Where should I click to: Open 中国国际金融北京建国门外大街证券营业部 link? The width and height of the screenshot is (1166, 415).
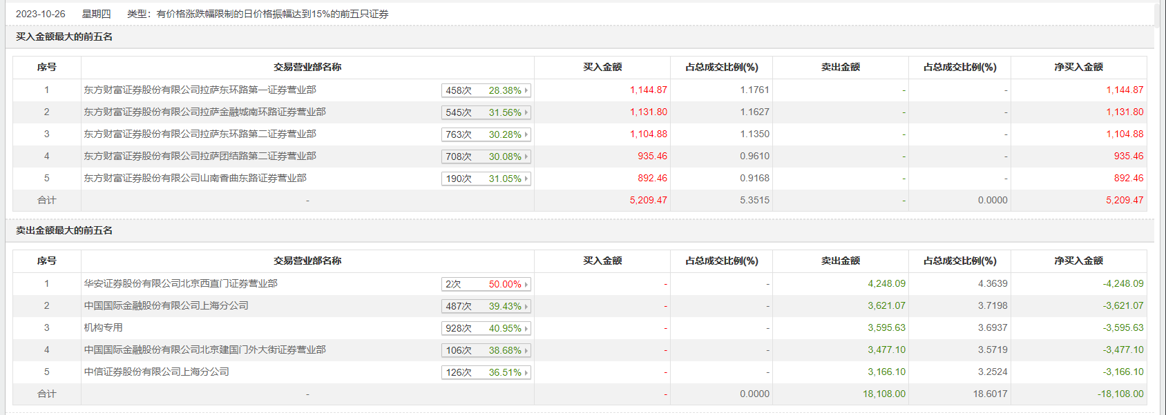pyautogui.click(x=205, y=350)
